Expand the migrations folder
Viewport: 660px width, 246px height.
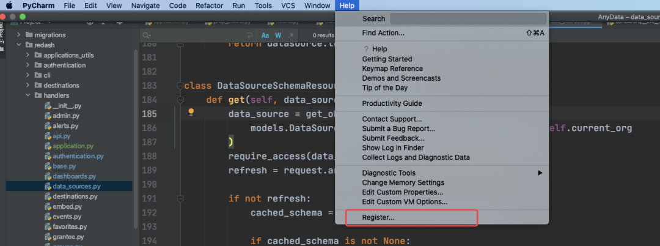point(18,35)
